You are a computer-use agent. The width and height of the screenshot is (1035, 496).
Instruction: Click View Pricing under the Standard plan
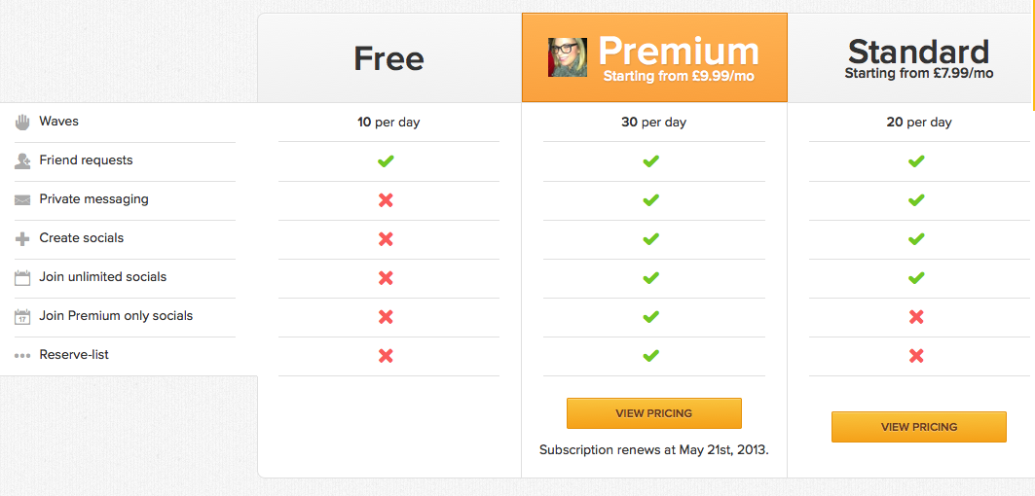point(919,427)
